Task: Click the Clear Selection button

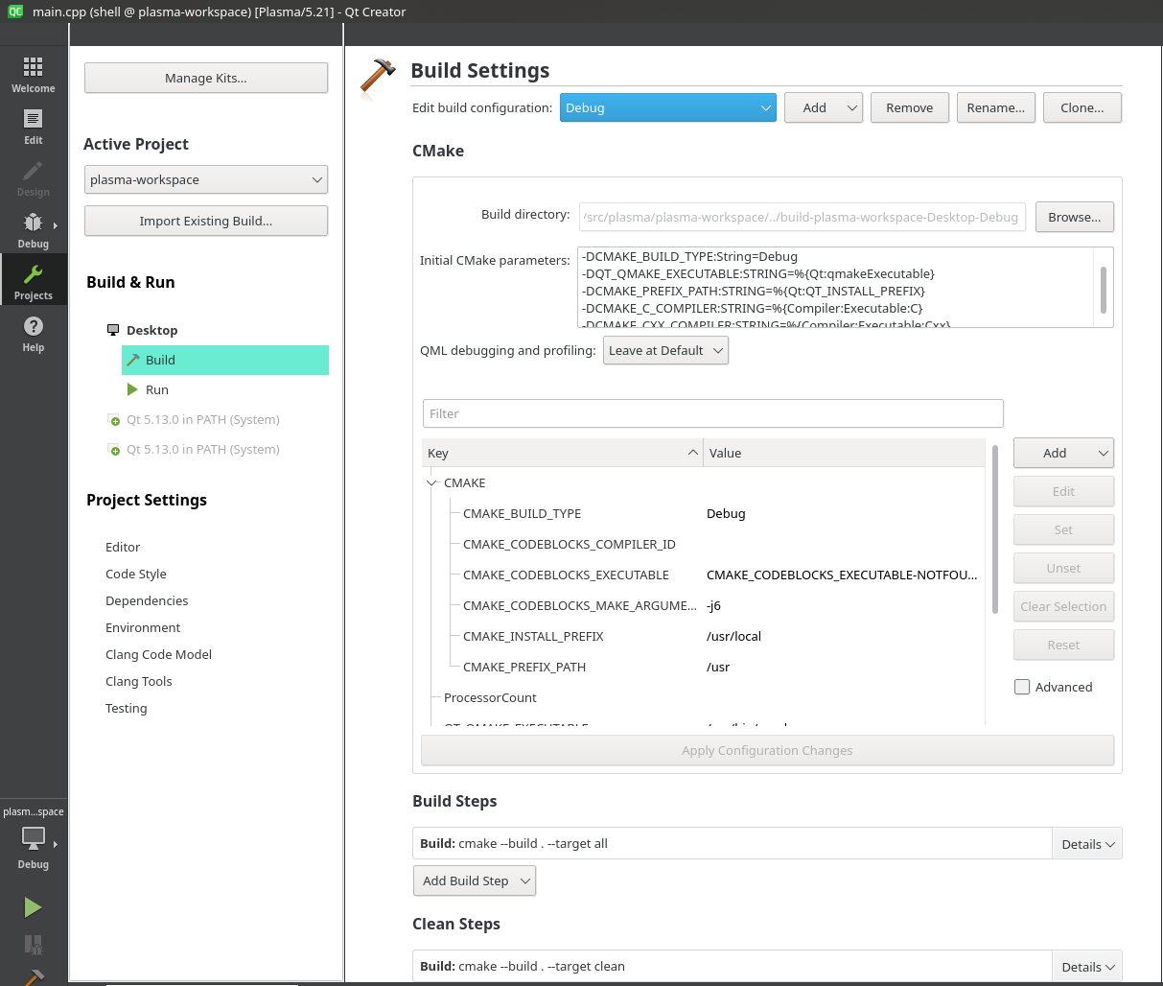Action: 1063,606
